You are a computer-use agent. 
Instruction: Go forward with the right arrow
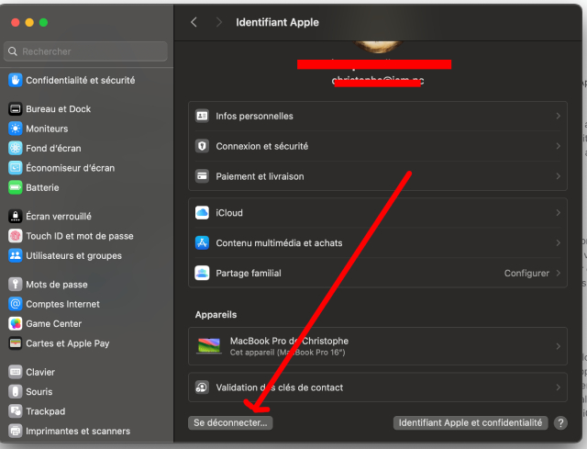point(219,22)
